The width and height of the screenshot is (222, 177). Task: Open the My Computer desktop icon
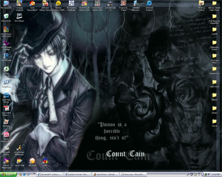(x=6, y=5)
